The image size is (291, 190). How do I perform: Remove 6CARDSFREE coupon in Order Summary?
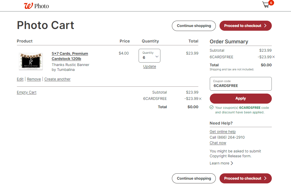click(273, 57)
